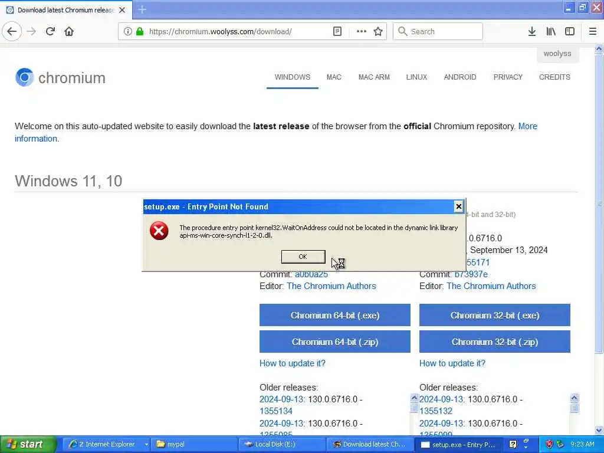Open 64-bit The Chromium Authors link

[x=331, y=286]
